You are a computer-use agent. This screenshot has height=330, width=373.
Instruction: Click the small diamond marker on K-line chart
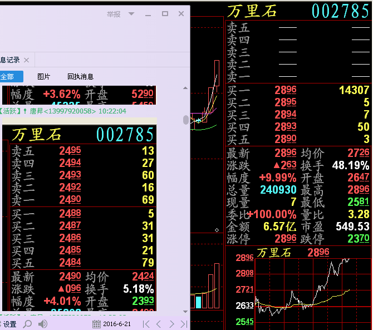click(x=217, y=230)
